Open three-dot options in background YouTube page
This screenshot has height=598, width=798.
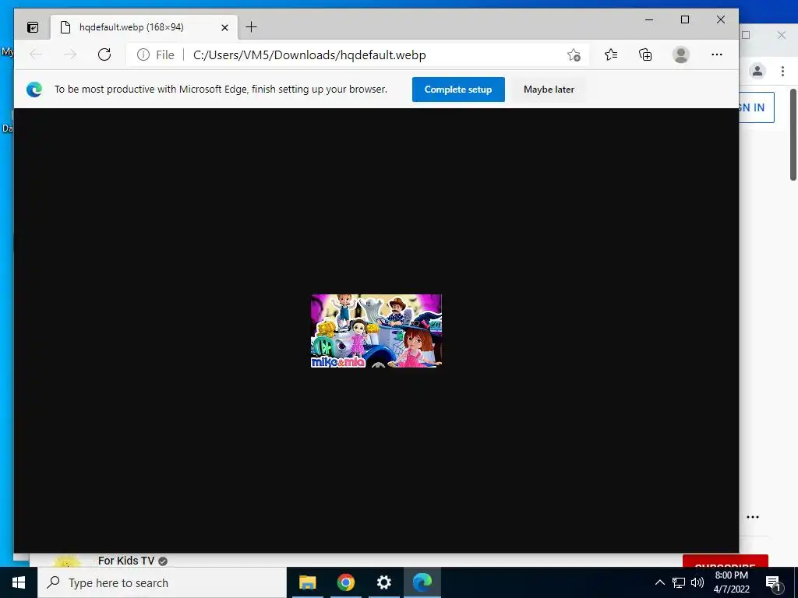click(753, 517)
